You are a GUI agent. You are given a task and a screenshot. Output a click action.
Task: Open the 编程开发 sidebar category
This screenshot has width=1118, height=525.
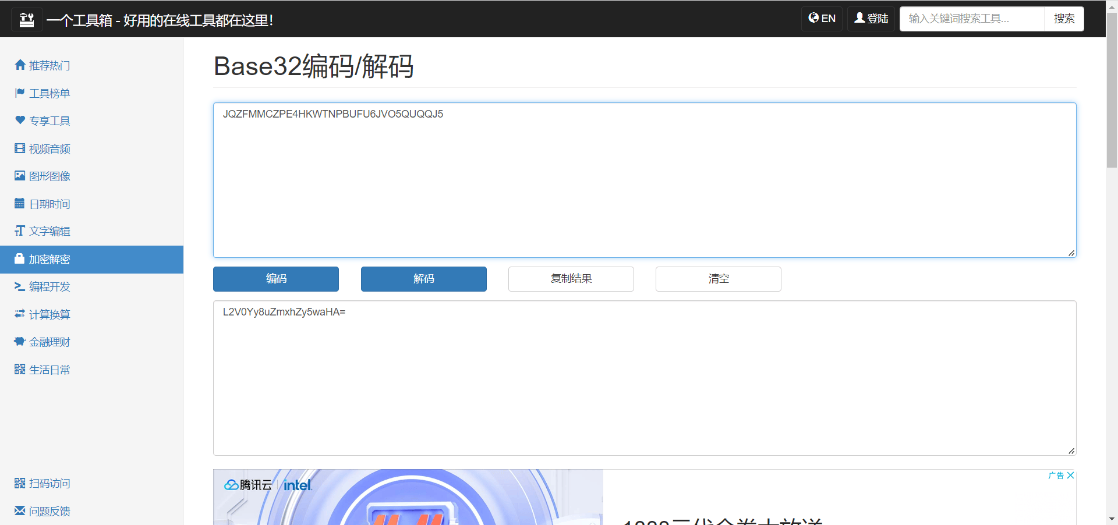pos(49,287)
